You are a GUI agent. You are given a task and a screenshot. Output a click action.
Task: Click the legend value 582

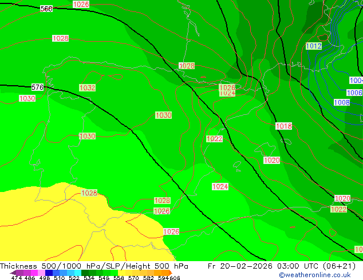[148, 278]
